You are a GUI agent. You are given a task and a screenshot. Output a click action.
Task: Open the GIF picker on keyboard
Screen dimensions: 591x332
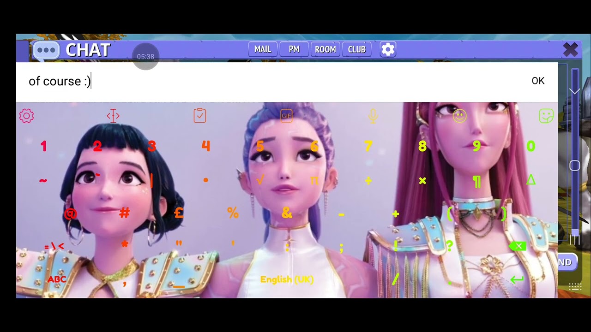point(286,116)
